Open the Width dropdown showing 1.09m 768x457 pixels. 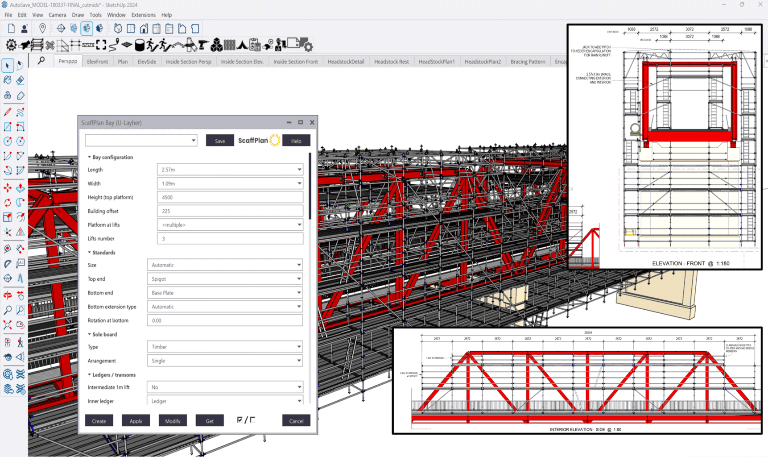tap(230, 183)
